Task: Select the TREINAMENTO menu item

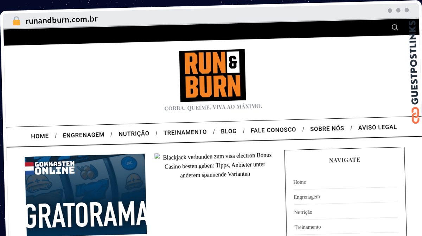Action: (185, 132)
